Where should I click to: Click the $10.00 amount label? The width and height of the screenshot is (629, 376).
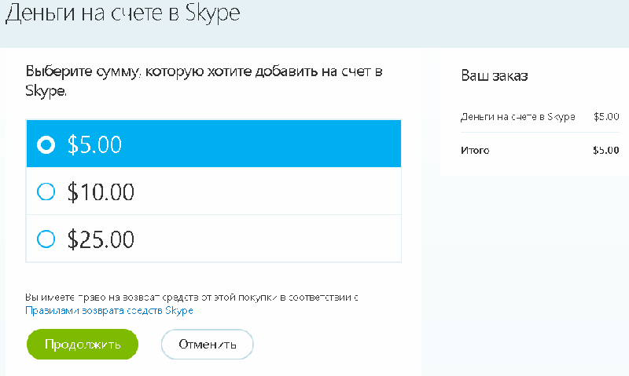click(101, 192)
